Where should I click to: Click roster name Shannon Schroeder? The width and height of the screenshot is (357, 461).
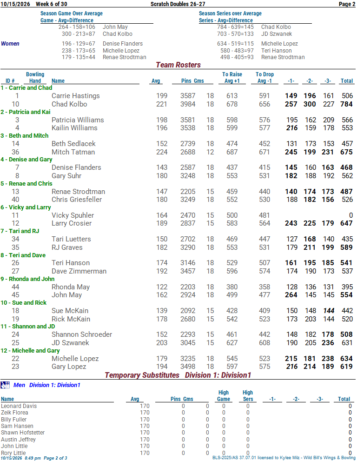(x=82, y=334)
